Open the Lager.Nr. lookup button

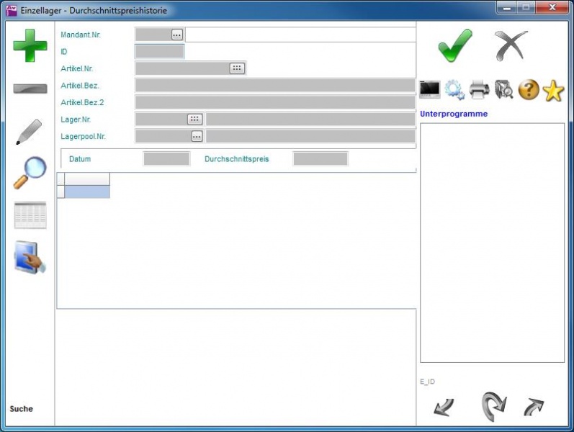tap(194, 120)
